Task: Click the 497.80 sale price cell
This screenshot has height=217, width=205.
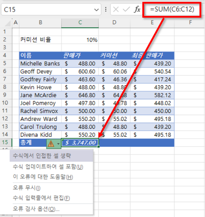Action: coord(80,103)
